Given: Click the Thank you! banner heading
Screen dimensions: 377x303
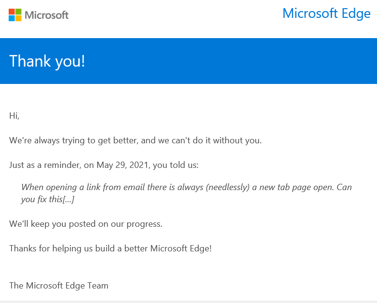Looking at the screenshot, I should [x=47, y=61].
